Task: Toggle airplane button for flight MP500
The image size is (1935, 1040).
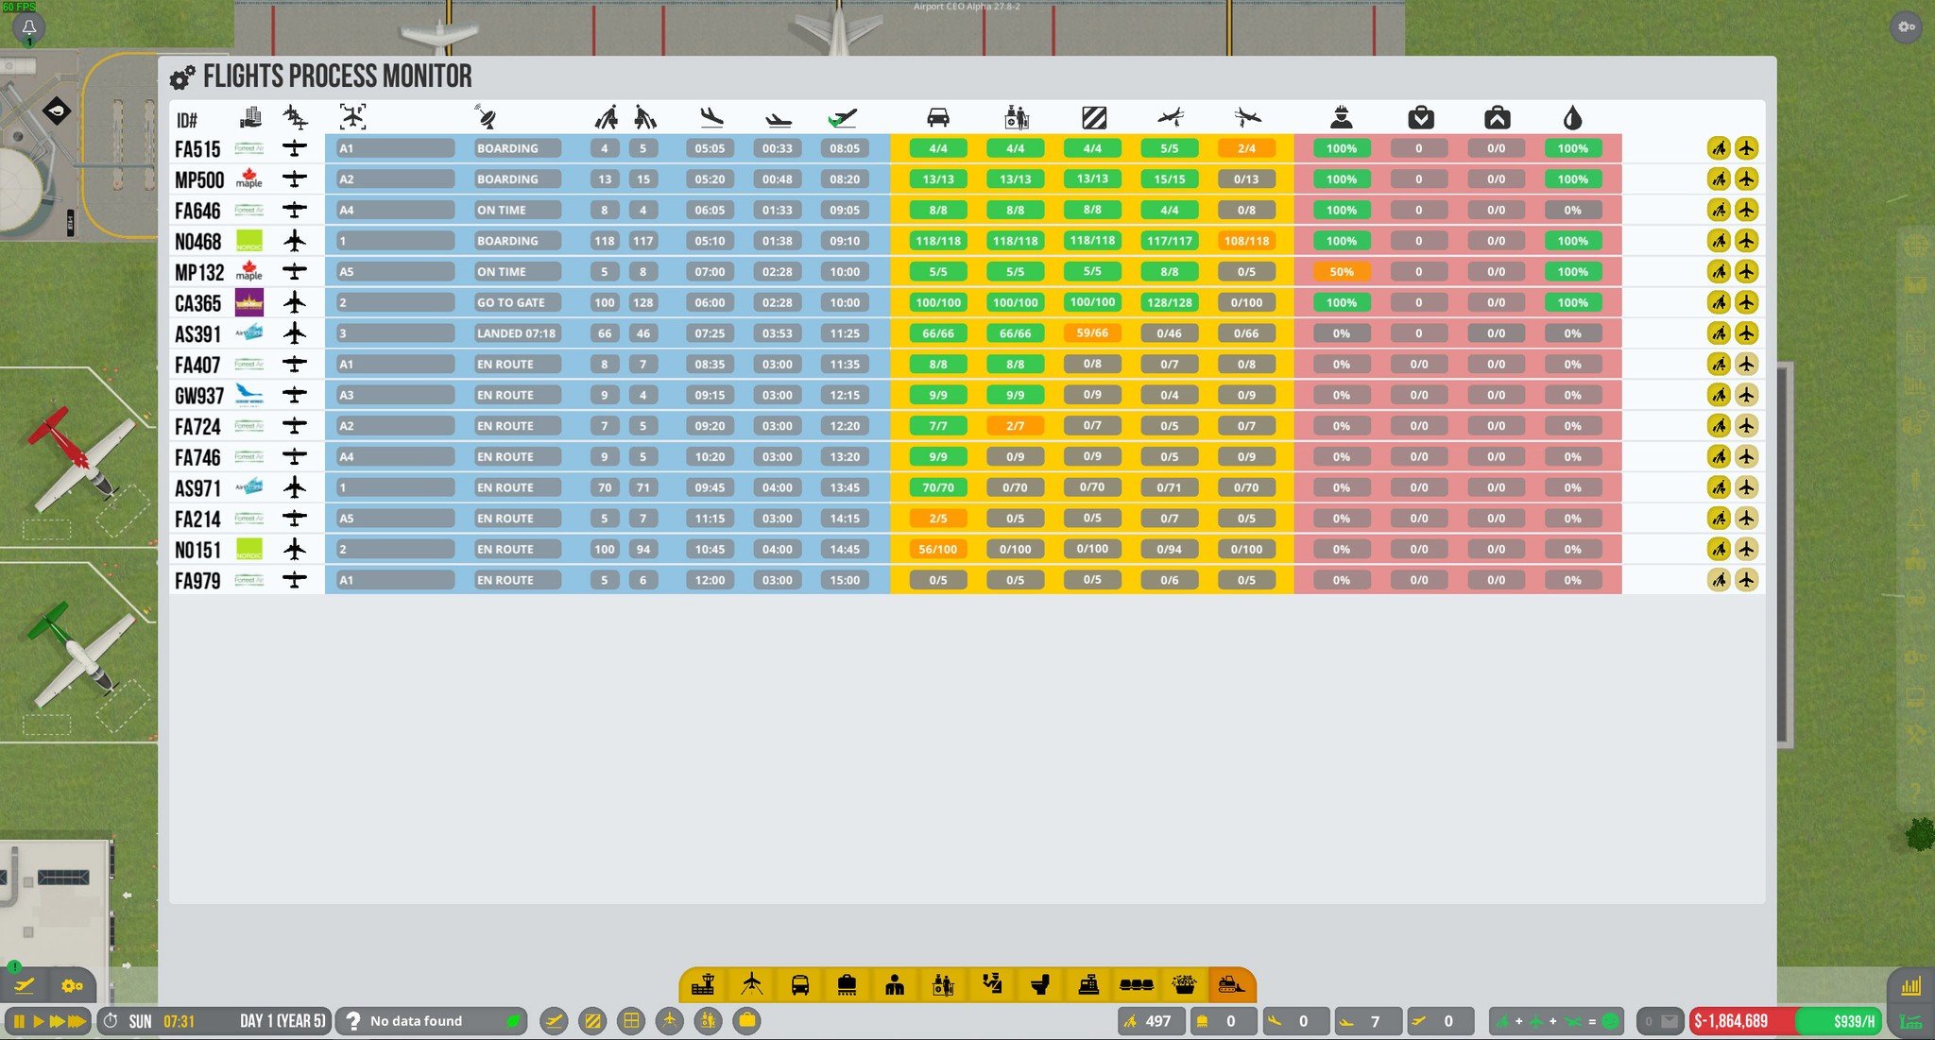Action: click(1746, 179)
